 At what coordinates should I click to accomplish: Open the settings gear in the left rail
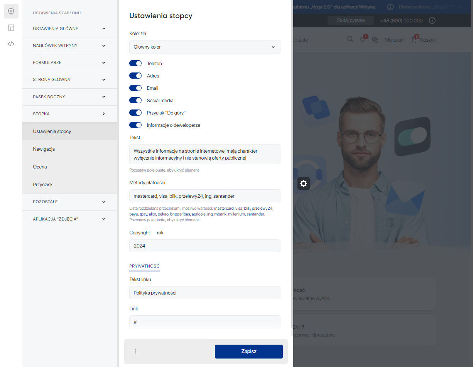pyautogui.click(x=11, y=11)
